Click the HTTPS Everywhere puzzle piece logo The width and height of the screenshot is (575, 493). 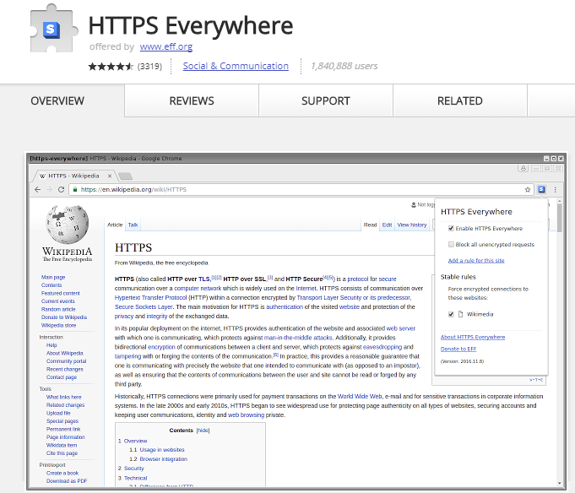(54, 29)
